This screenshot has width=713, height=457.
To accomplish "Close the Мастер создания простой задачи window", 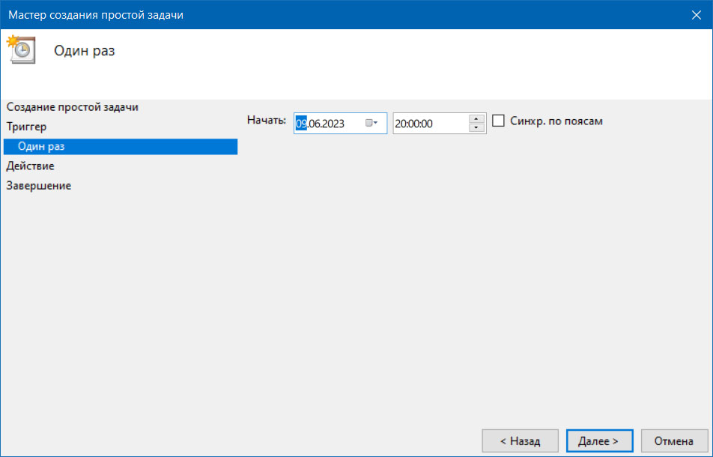I will (697, 15).
